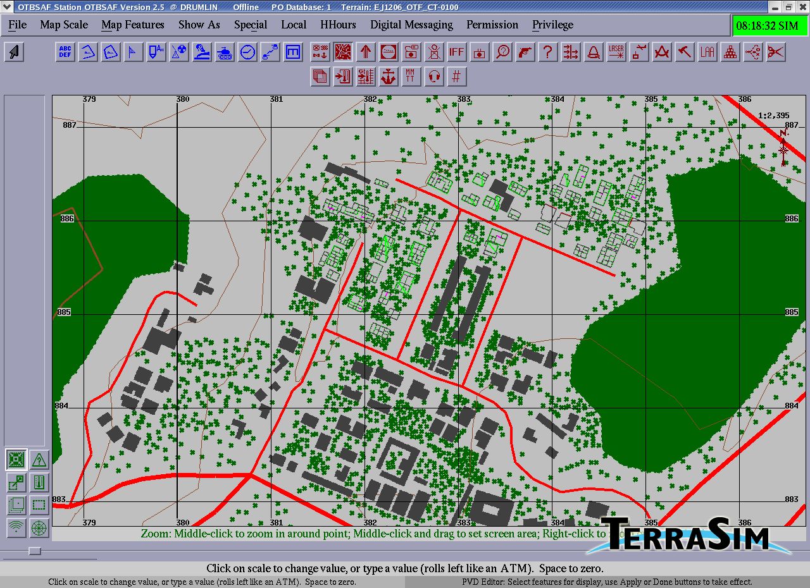The width and height of the screenshot is (810, 588).
Task: Toggle the green crosshair radar button
Action: (x=39, y=528)
